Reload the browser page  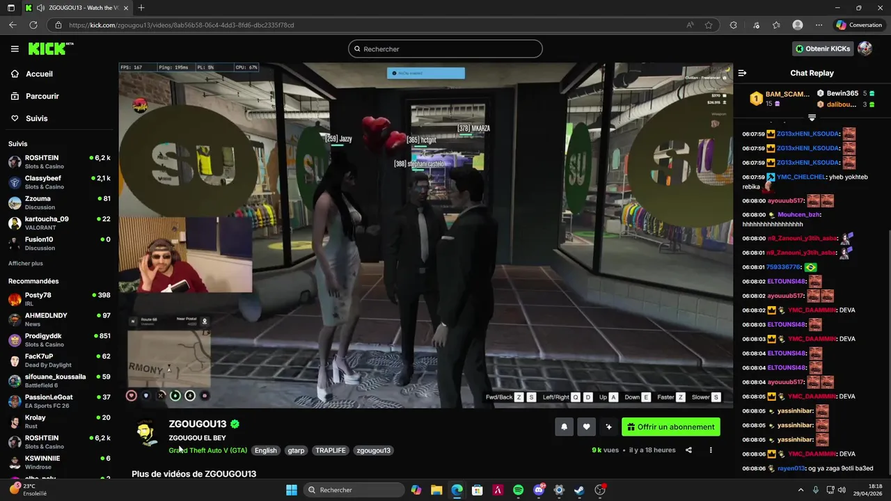(33, 25)
